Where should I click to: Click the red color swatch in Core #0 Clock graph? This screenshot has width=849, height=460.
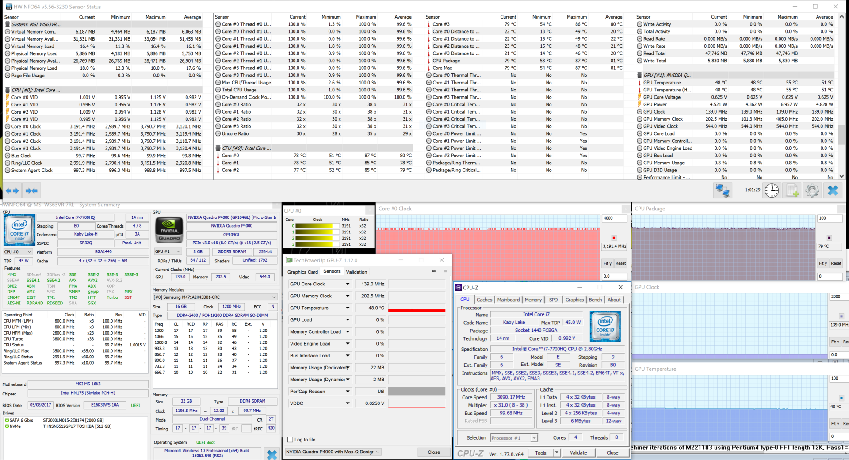pyautogui.click(x=614, y=238)
